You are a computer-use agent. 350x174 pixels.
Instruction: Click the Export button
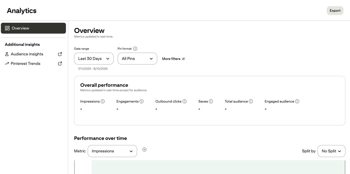tap(335, 11)
